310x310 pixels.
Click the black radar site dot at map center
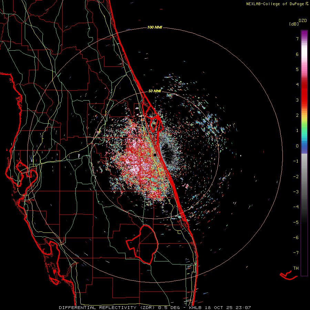point(155,155)
